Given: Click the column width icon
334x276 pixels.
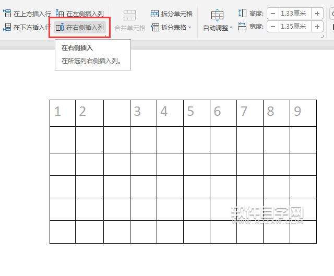Looking at the screenshot, I should [x=242, y=26].
